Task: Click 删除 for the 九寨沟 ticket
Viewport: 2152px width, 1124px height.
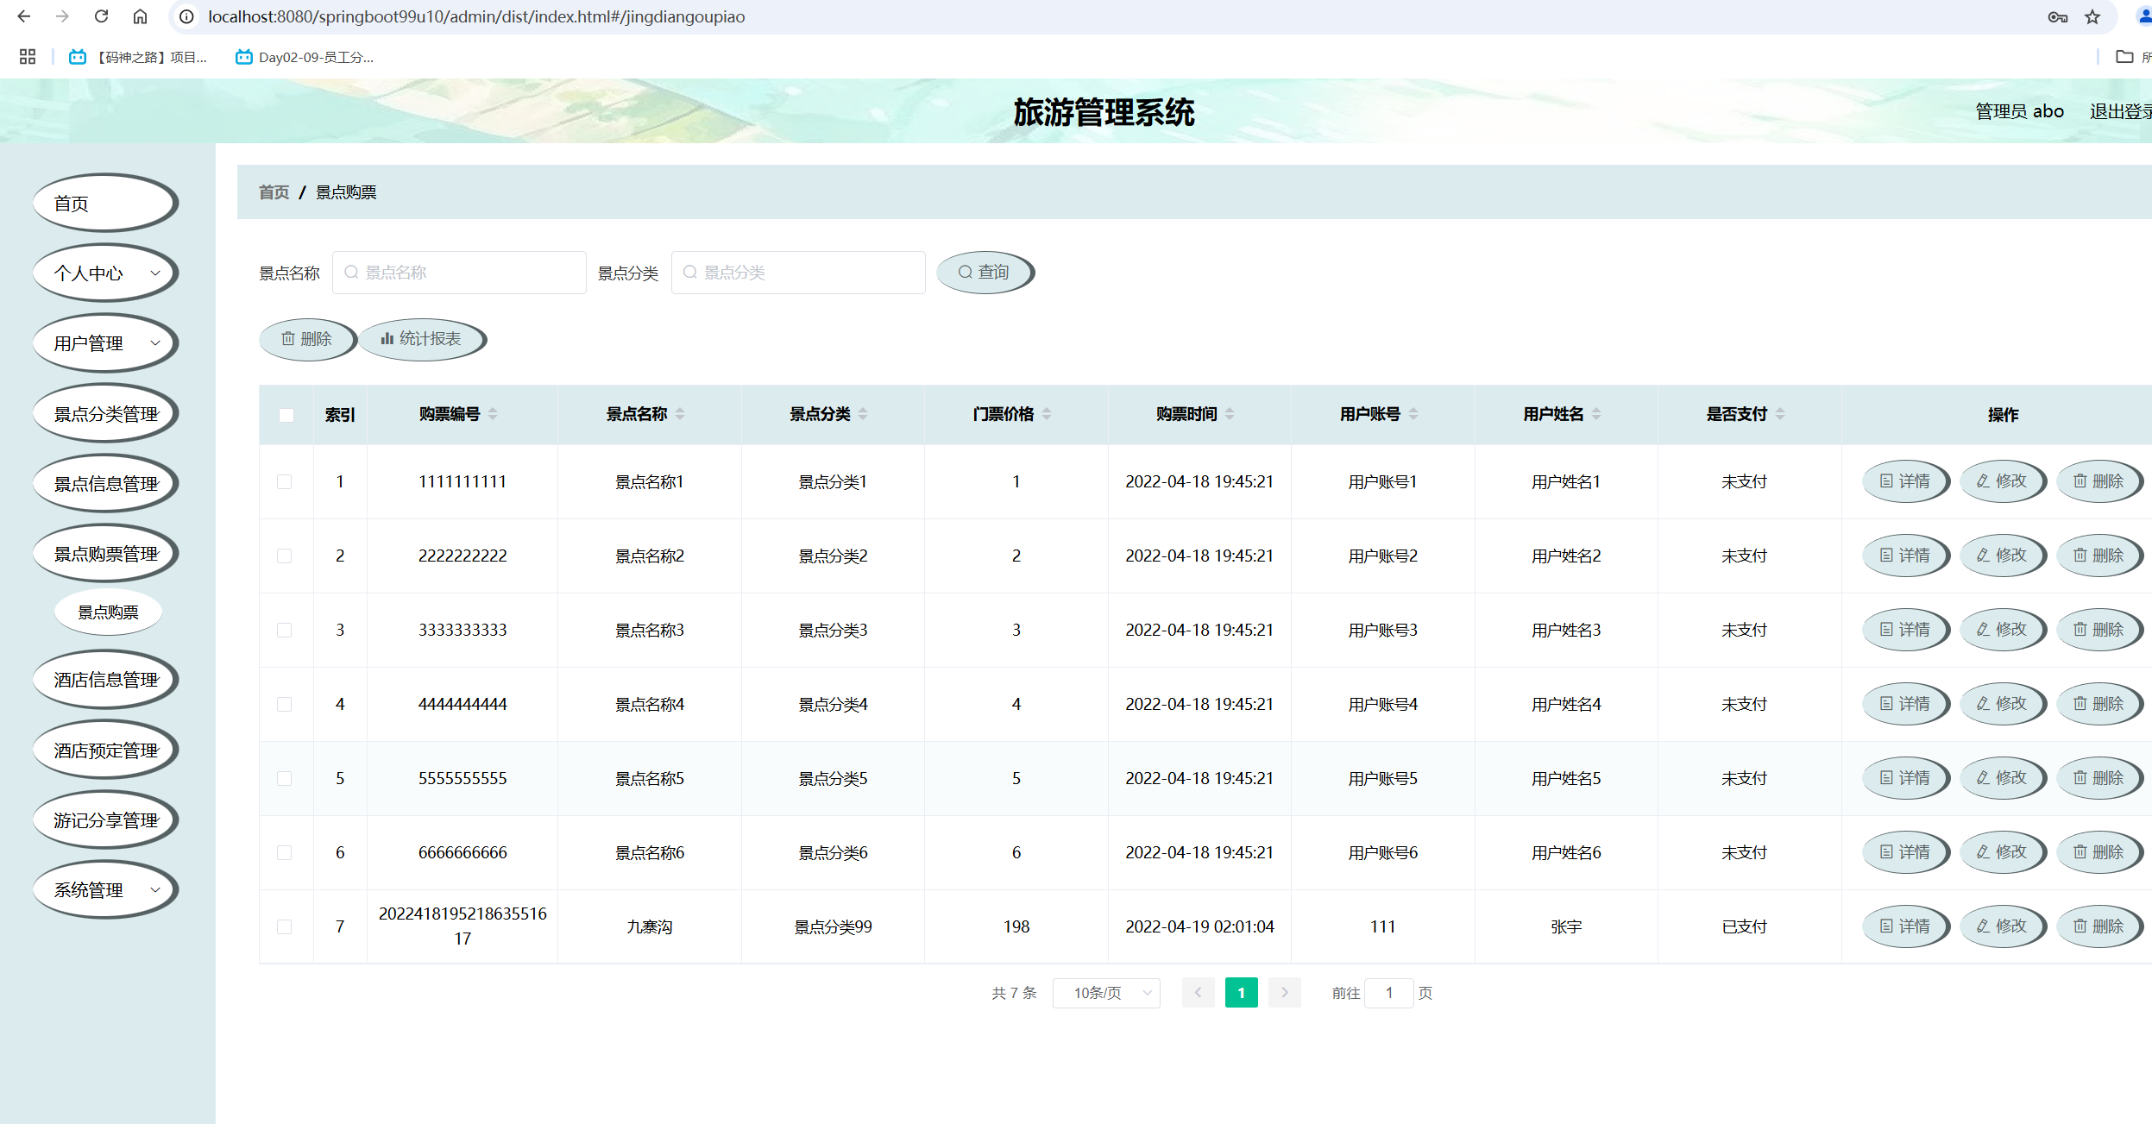Action: coord(2099,926)
